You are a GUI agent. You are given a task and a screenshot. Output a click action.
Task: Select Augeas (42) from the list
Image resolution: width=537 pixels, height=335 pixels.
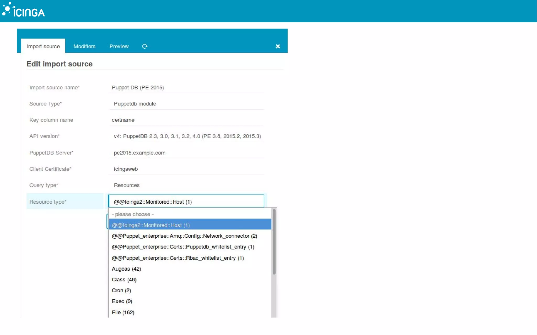126,269
